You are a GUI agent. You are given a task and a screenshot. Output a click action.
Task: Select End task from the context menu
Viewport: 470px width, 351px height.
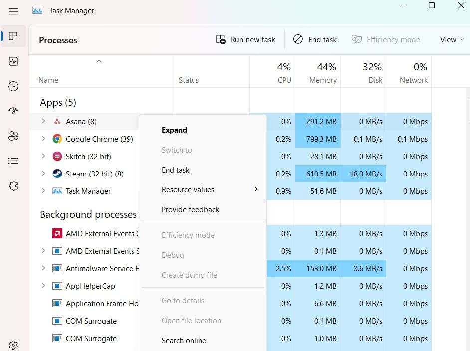176,170
